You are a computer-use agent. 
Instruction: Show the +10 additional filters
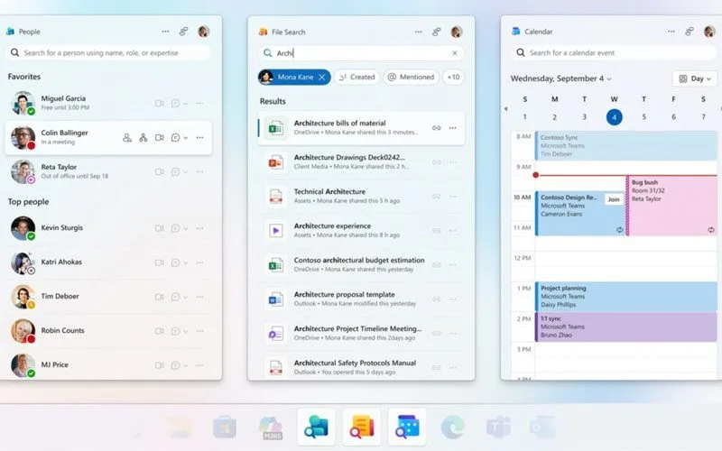coord(454,78)
